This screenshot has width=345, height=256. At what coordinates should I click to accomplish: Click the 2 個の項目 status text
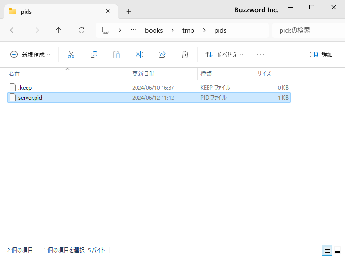tap(20, 250)
